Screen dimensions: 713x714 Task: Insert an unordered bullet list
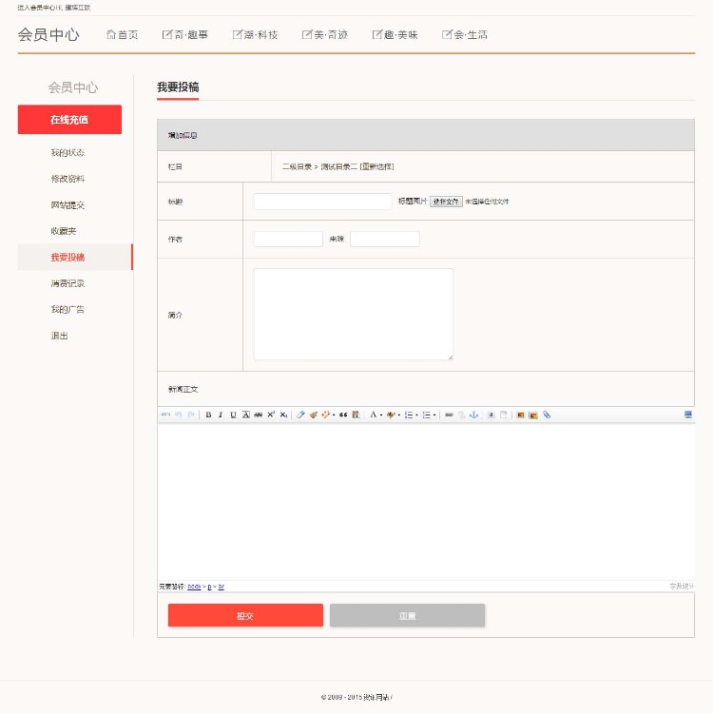click(x=426, y=415)
